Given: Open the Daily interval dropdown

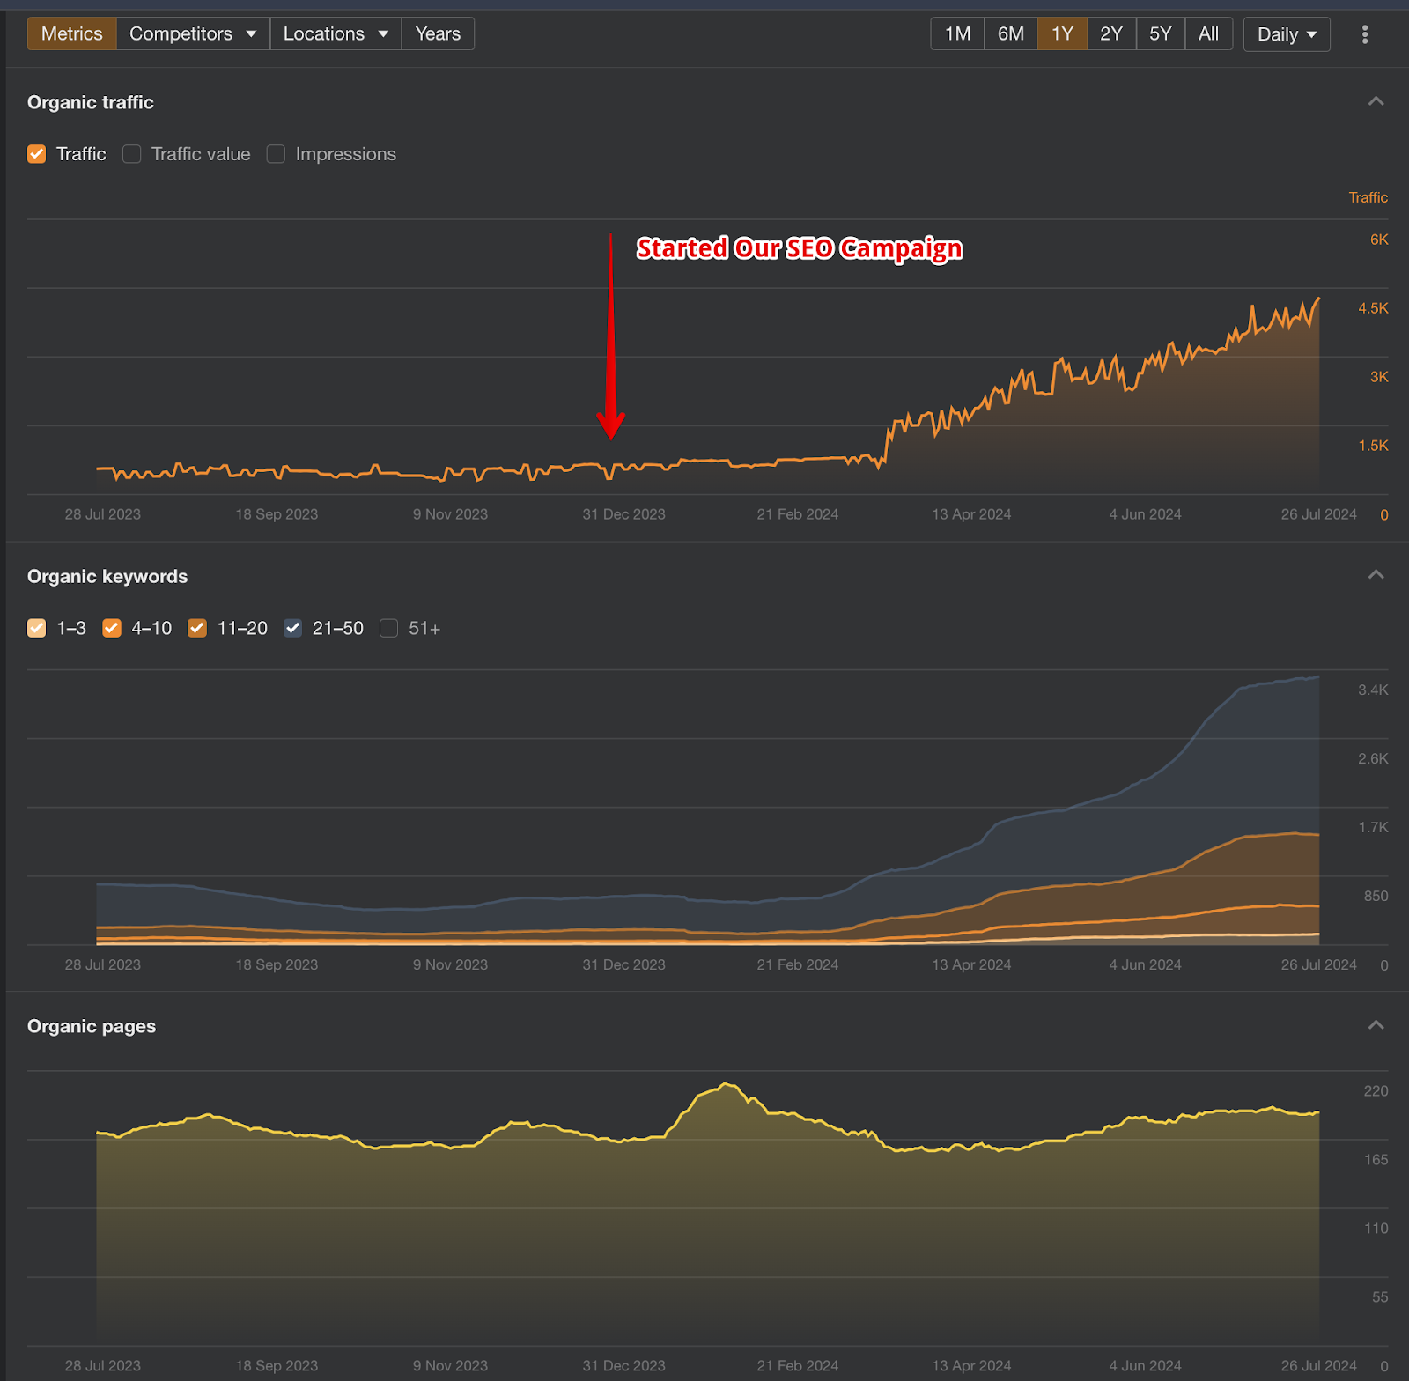Looking at the screenshot, I should pyautogui.click(x=1286, y=34).
